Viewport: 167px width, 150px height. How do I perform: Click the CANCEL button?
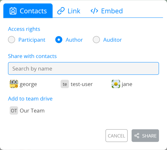tap(117, 136)
